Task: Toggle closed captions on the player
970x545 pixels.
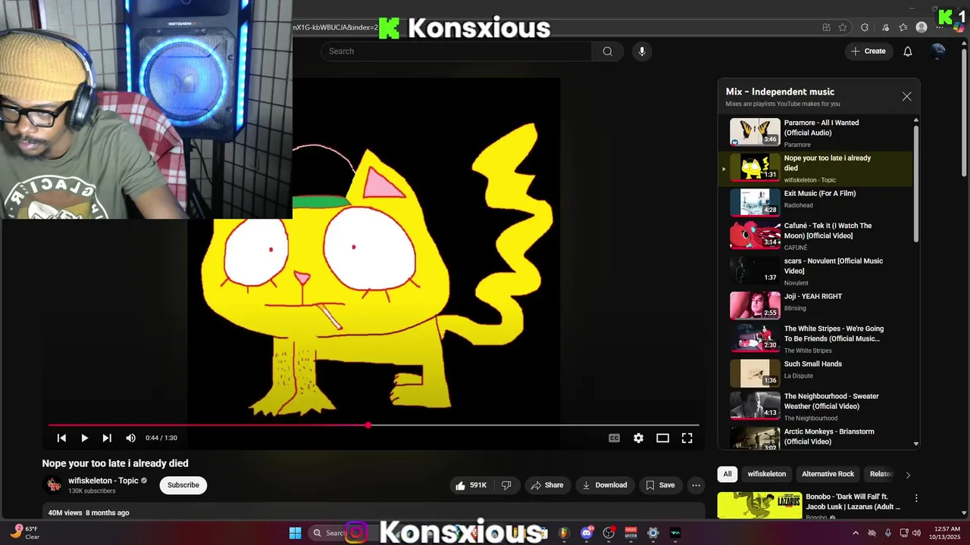Action: [x=614, y=438]
